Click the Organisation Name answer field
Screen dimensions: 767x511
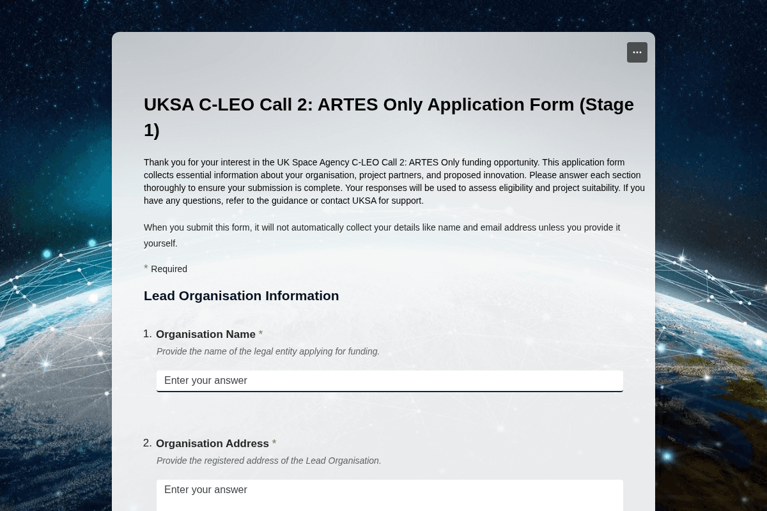point(390,381)
